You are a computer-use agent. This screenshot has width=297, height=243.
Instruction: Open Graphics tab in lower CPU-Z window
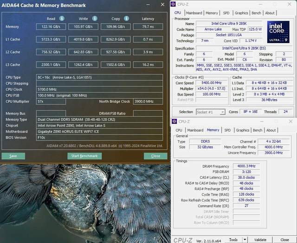click(242, 130)
